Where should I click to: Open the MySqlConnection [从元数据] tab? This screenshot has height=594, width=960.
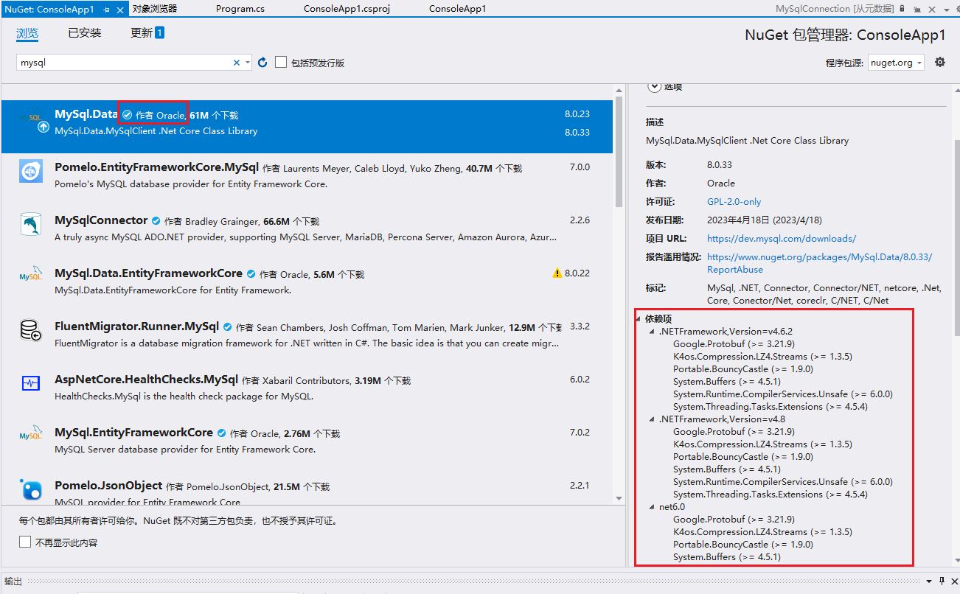pos(834,9)
